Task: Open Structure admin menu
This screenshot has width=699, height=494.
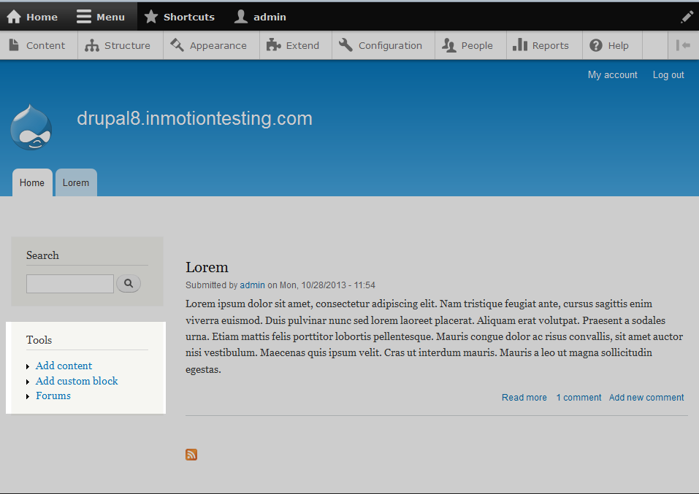Action: (120, 45)
